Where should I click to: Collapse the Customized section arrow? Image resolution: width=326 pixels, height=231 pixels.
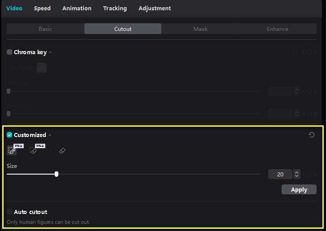click(50, 135)
